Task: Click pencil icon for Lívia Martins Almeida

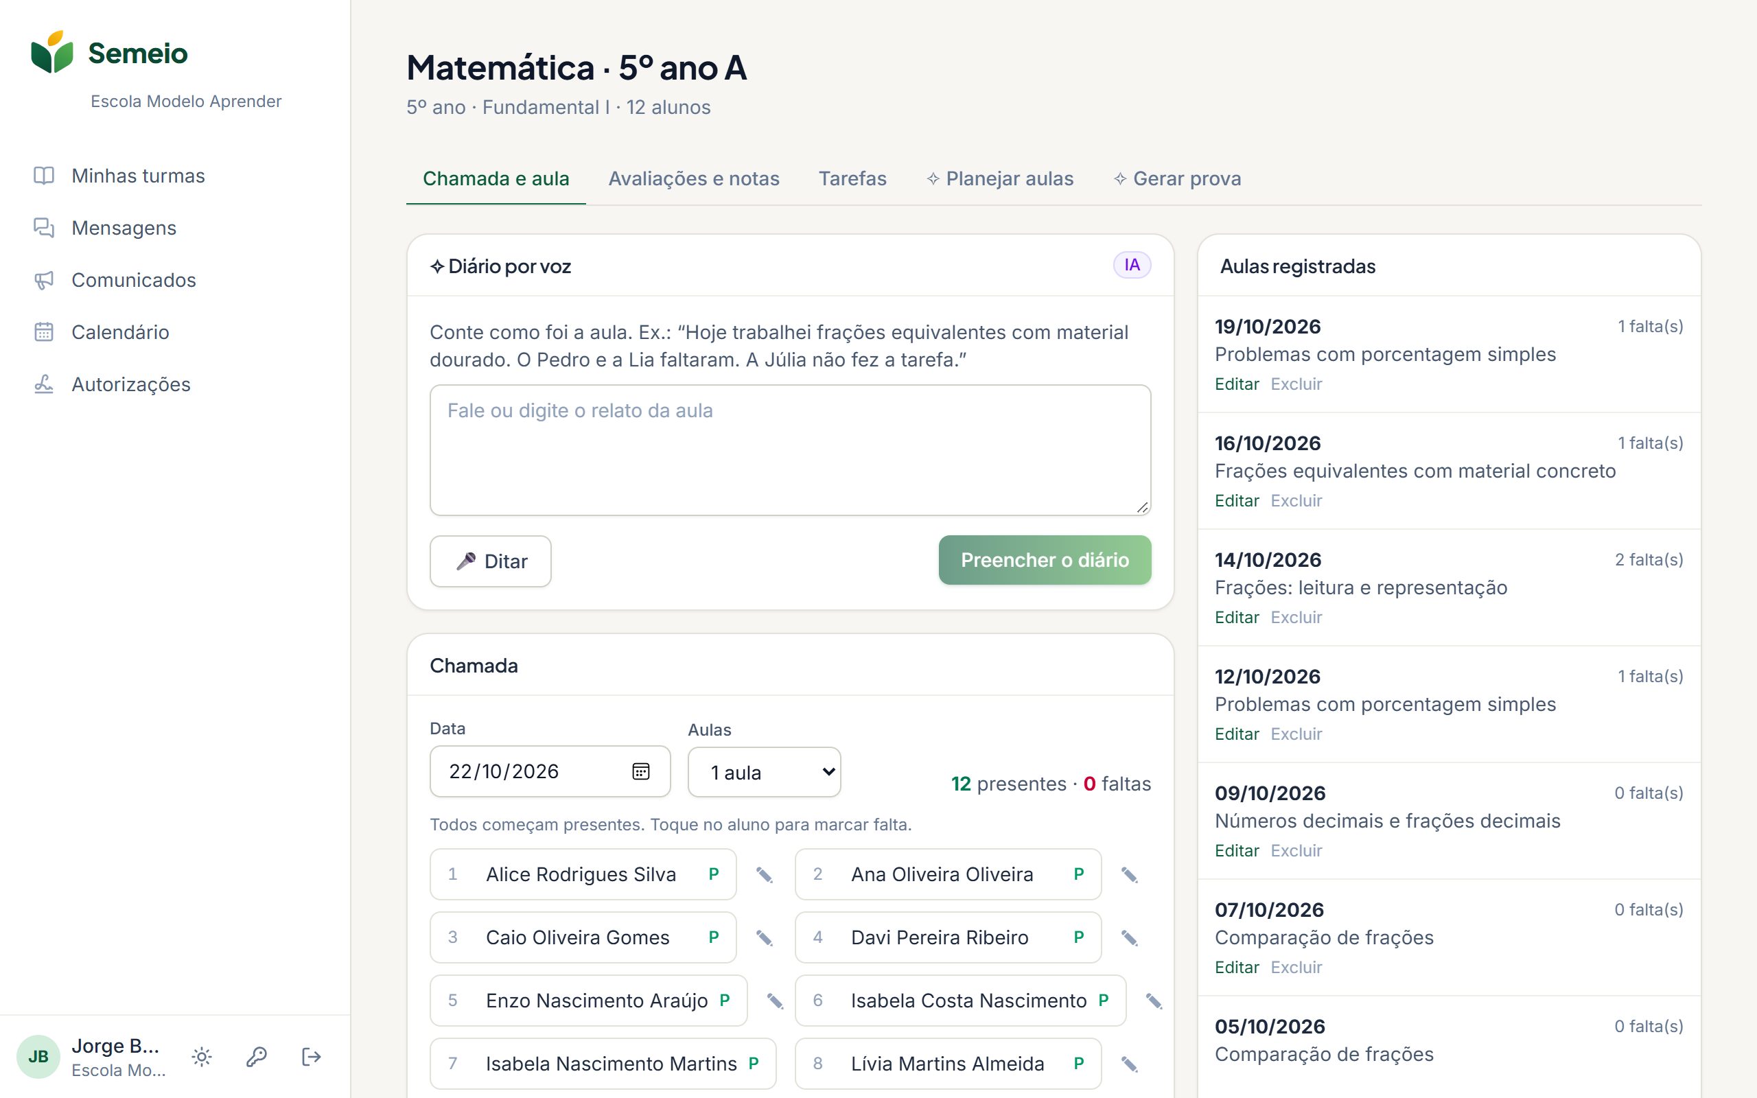Action: [x=1129, y=1064]
